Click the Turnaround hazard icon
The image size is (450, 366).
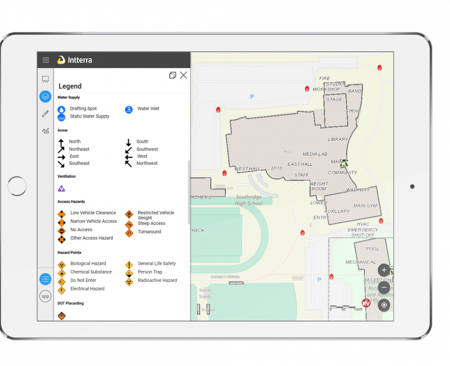(x=129, y=233)
